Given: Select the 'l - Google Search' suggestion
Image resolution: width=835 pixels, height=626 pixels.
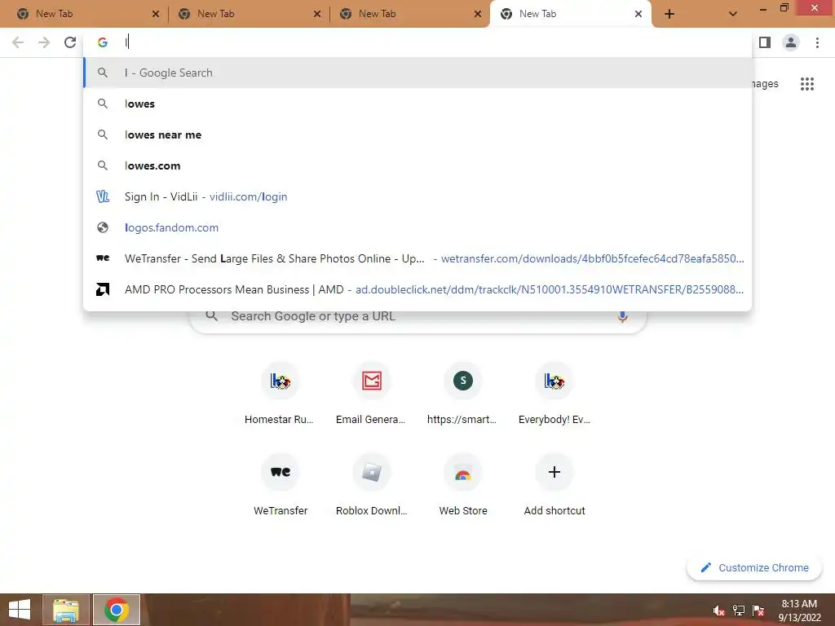Looking at the screenshot, I should point(417,73).
